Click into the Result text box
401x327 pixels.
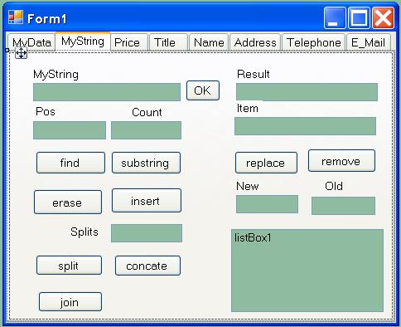(307, 92)
